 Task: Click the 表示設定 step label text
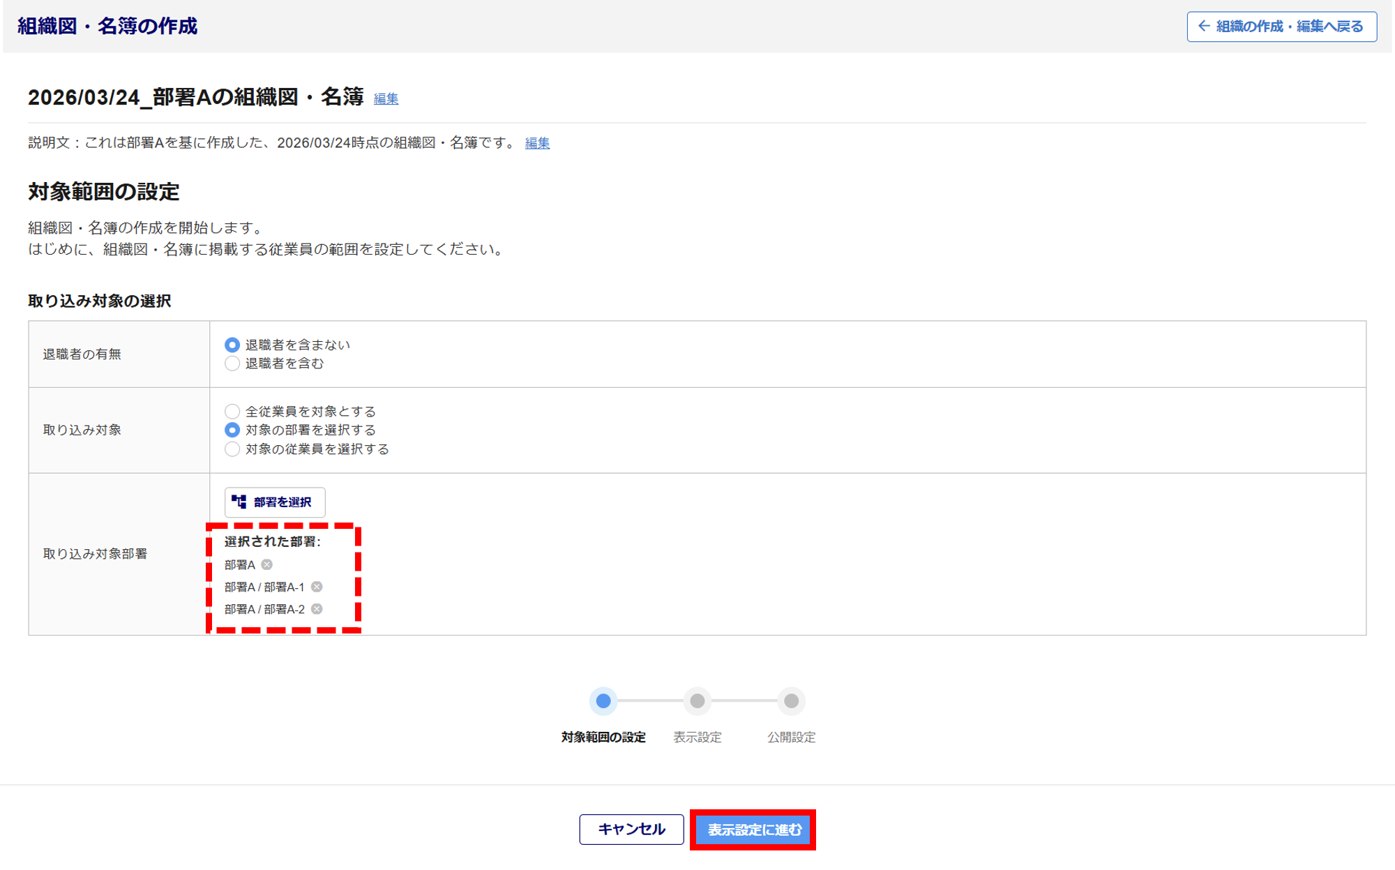pos(697,737)
